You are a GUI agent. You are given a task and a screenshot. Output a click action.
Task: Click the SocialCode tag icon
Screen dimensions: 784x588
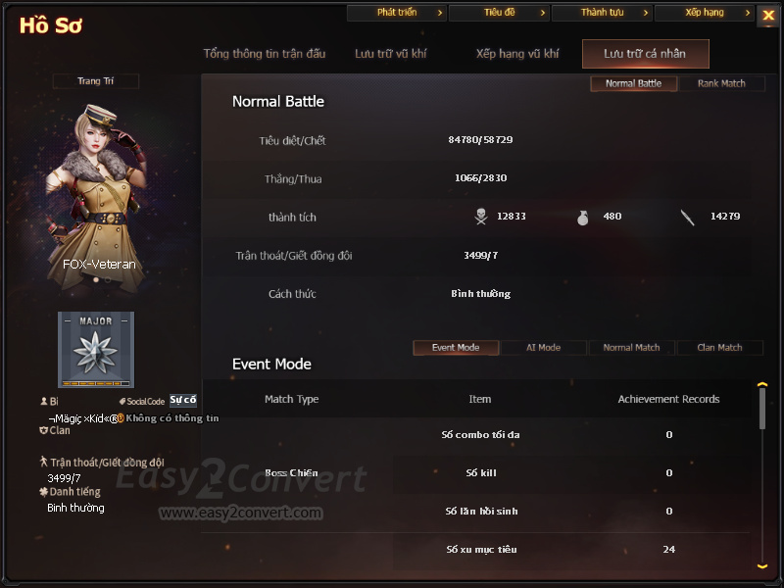[122, 401]
